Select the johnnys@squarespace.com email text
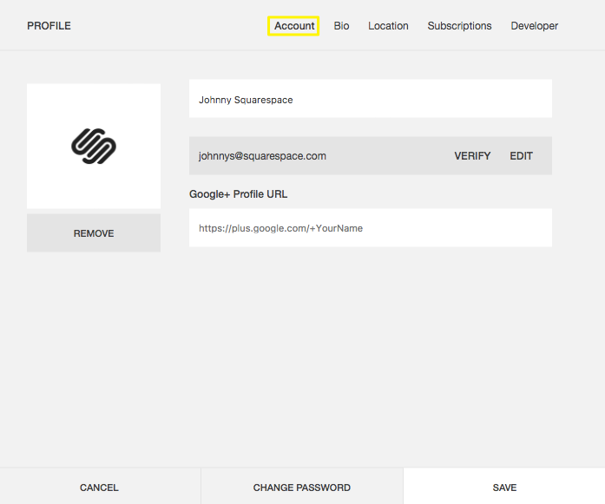The image size is (605, 504). pyautogui.click(x=262, y=156)
